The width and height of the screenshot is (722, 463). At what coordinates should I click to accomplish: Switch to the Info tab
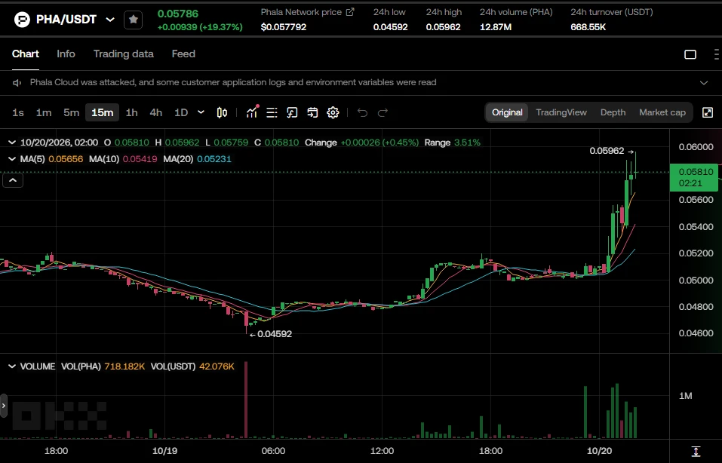click(66, 54)
